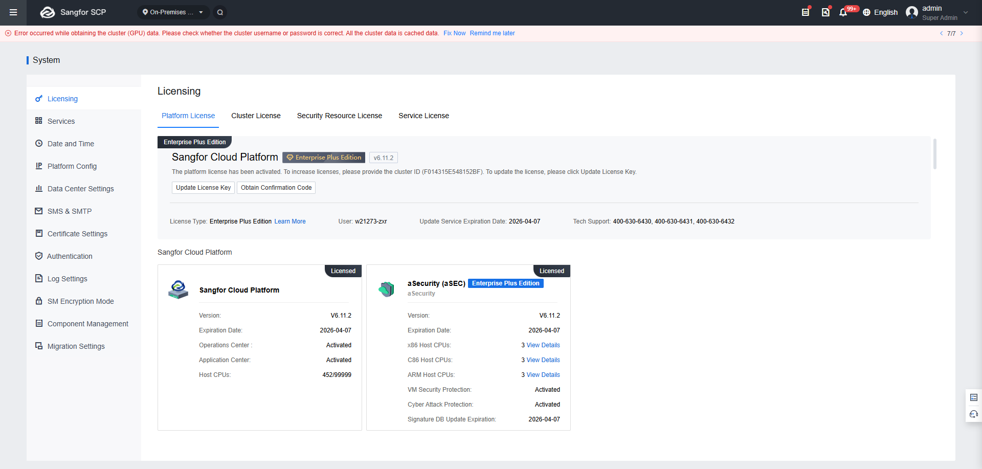This screenshot has height=469, width=982.
Task: Open Services in the sidebar
Action: [x=84, y=121]
